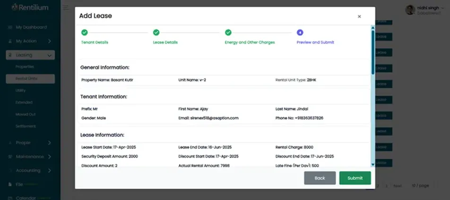This screenshot has height=200, width=450.
Task: Open the 10 / page dropdown
Action: (420, 186)
